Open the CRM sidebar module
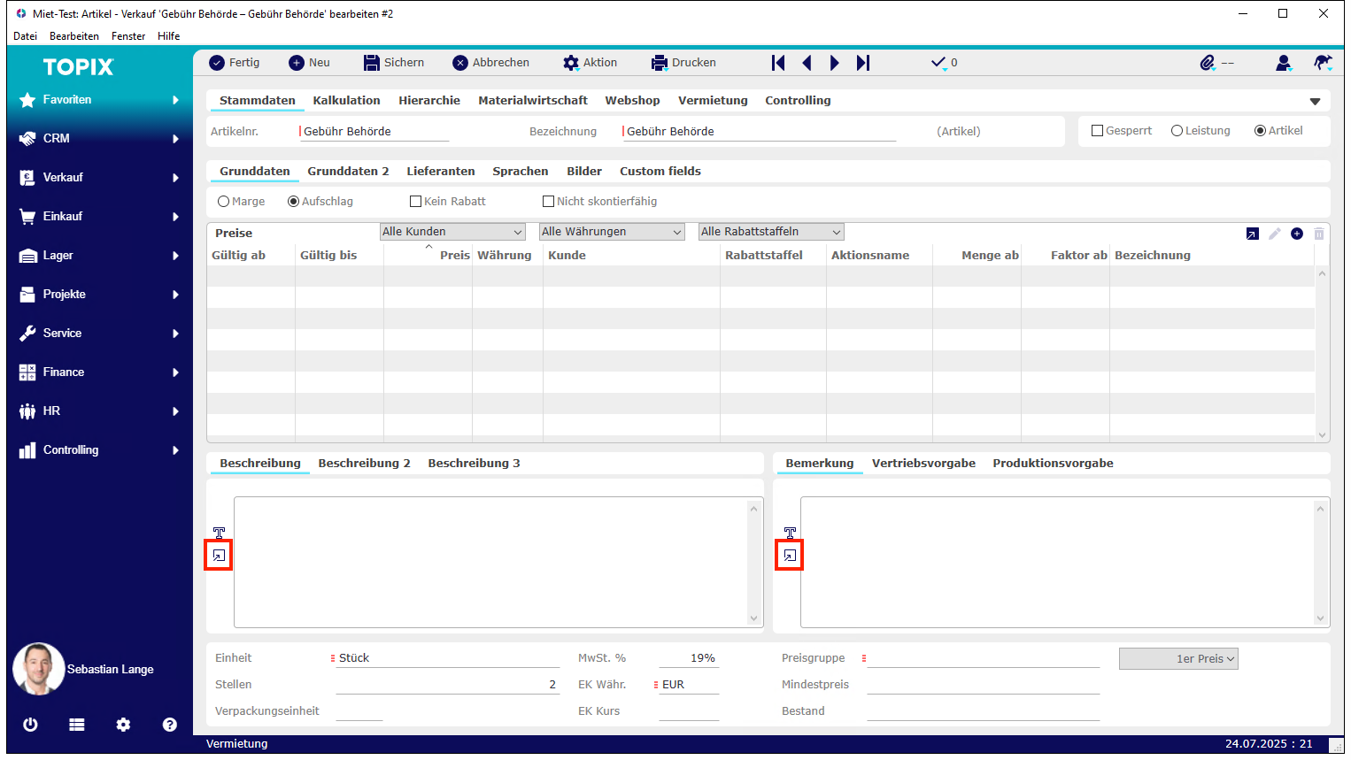 coord(99,139)
